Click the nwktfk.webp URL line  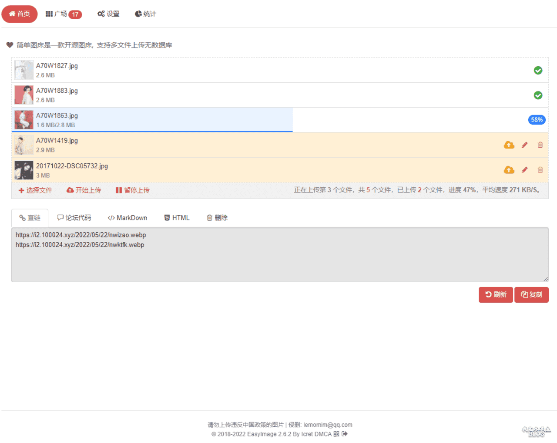pos(80,245)
